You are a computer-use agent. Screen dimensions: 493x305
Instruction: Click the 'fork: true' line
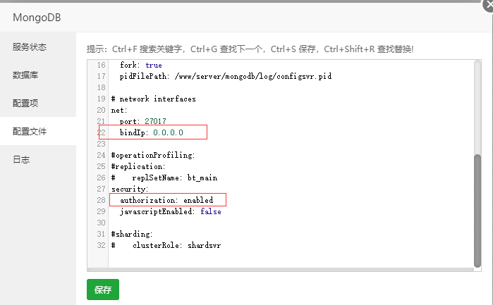click(140, 65)
